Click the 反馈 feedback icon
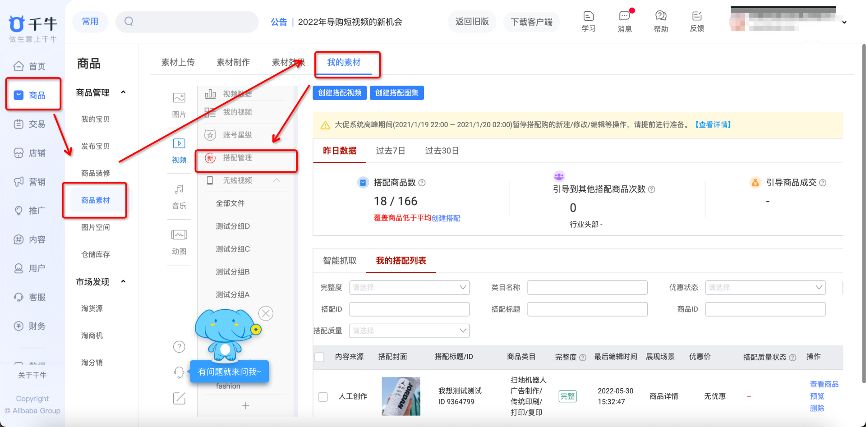 coord(697,21)
